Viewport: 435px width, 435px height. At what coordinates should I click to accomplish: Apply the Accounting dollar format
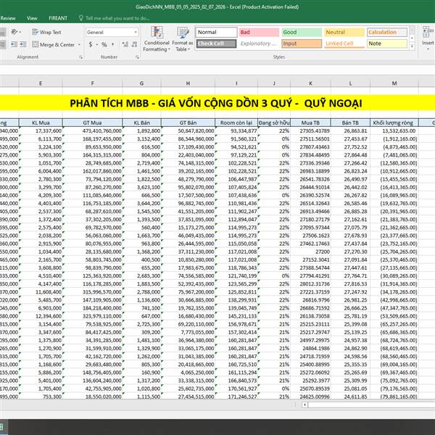click(91, 44)
